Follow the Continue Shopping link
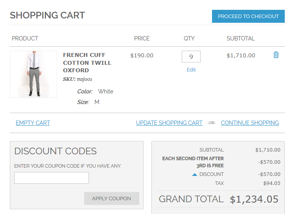This screenshot has height=214, width=295. (250, 123)
